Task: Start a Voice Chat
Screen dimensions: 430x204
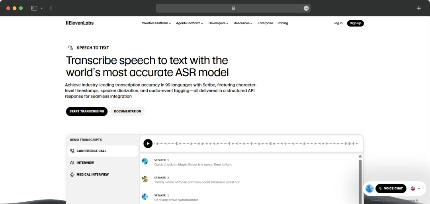Action: pos(391,188)
